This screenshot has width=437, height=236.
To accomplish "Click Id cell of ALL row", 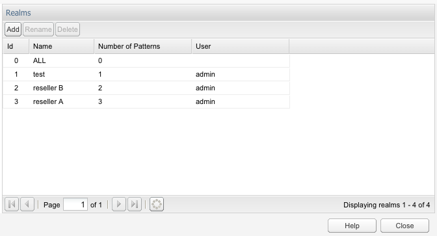I will point(16,60).
